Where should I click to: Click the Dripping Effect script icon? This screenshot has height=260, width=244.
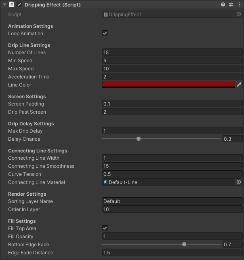click(12, 5)
